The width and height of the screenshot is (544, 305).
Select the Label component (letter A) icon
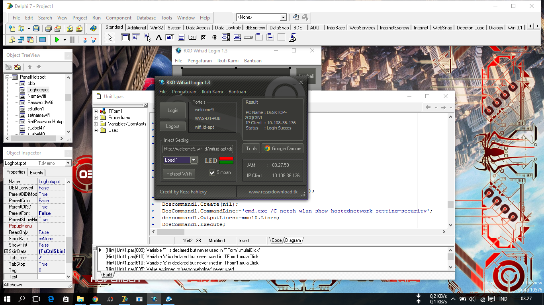(x=159, y=38)
